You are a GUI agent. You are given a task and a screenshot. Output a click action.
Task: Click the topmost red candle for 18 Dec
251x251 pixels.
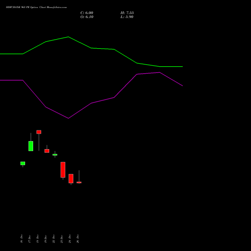39,132
